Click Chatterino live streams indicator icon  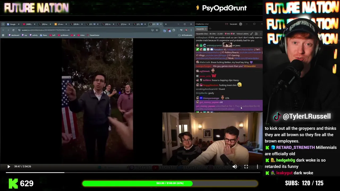(227, 24)
